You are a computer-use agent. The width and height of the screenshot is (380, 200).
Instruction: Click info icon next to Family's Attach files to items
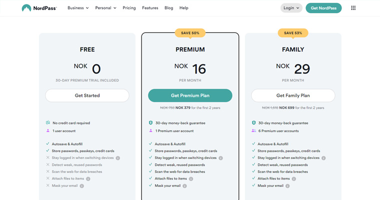coord(293,179)
